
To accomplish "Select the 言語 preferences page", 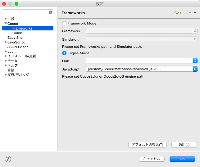I will point(11,70).
